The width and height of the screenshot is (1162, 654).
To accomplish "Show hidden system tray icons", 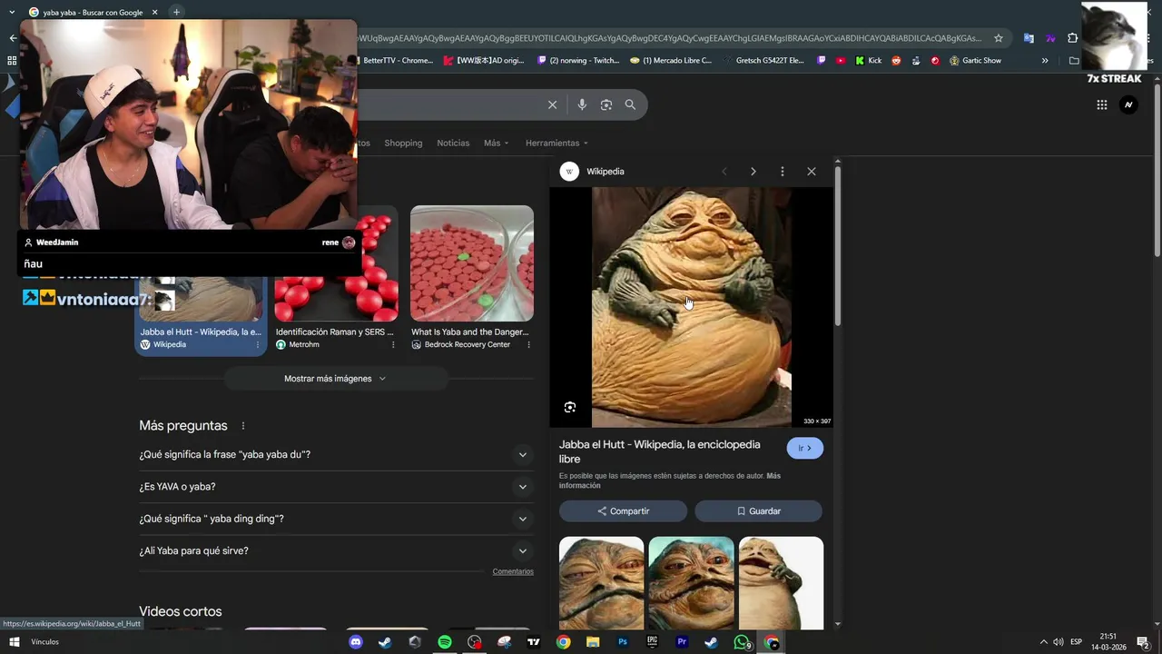I will pyautogui.click(x=1043, y=642).
